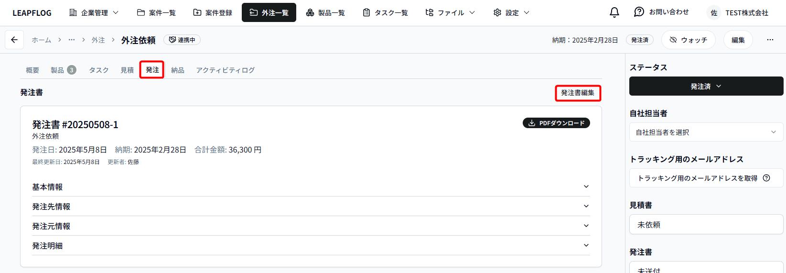Go to 案件一覧 in the navigation
Viewport: 786px width, 273px height.
(x=156, y=12)
